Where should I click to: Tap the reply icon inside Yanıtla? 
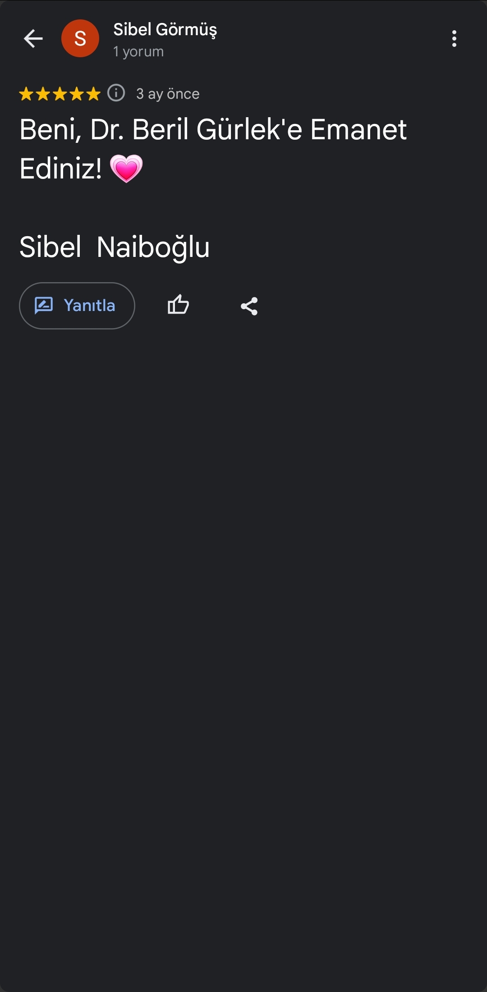pyautogui.click(x=44, y=305)
